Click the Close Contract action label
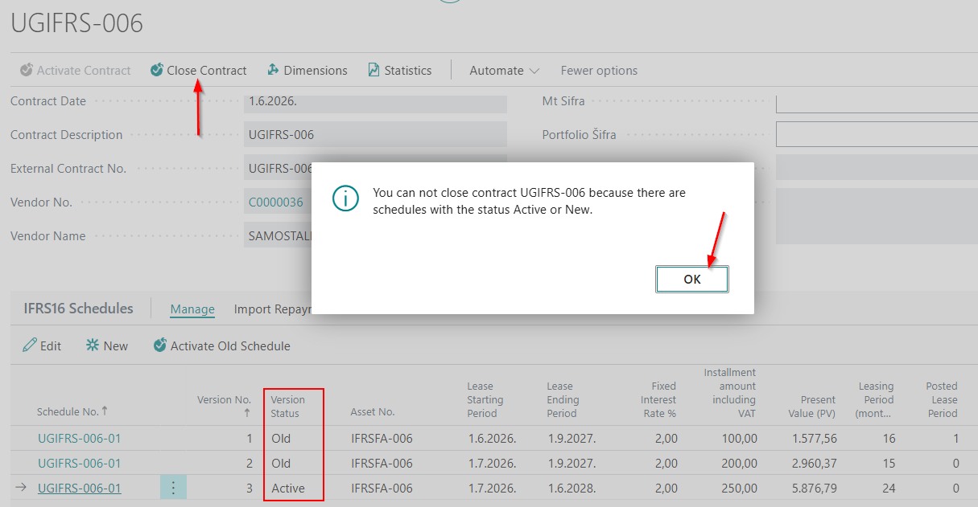The width and height of the screenshot is (978, 507). pyautogui.click(x=207, y=71)
